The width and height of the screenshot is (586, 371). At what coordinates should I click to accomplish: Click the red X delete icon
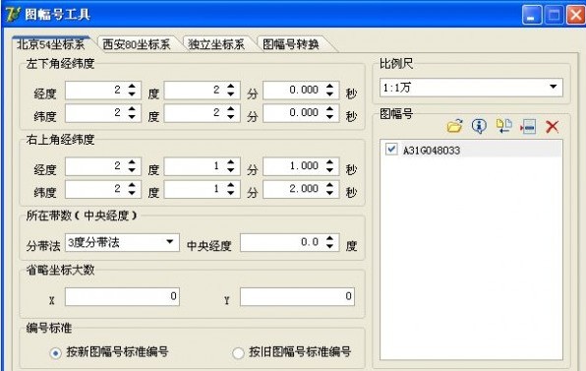pyautogui.click(x=552, y=127)
